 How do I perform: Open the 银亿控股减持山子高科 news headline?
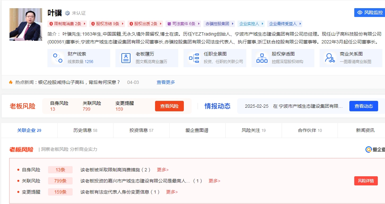[79, 82]
